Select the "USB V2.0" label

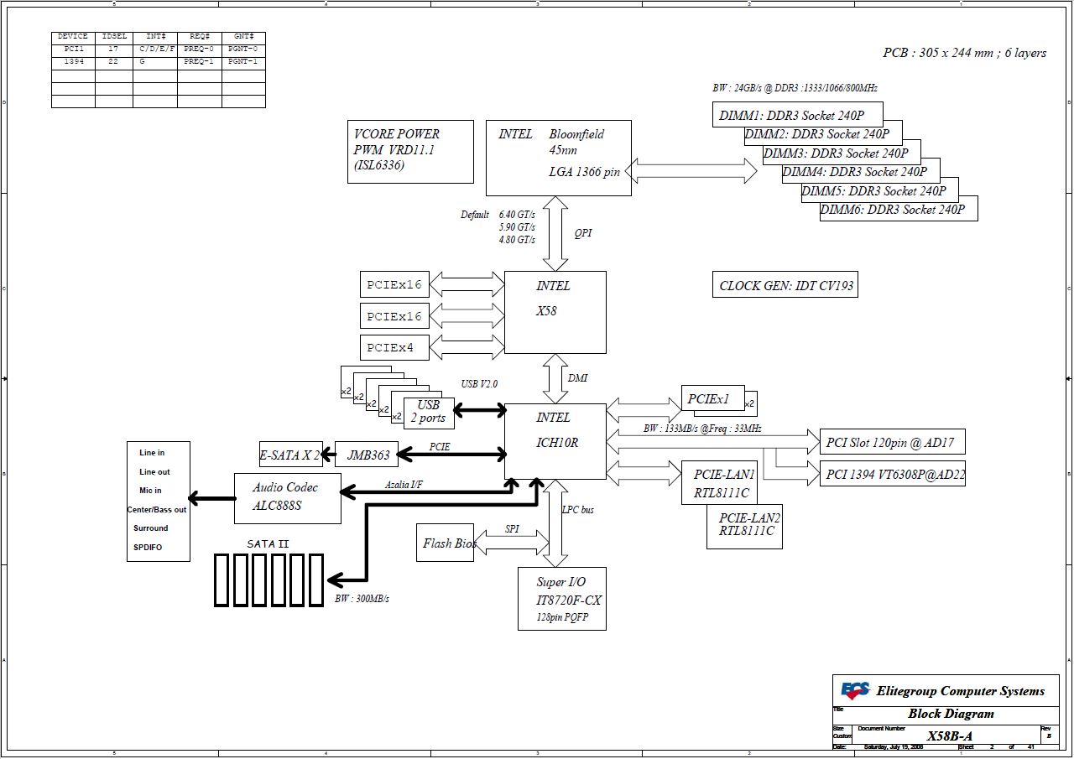479,384
